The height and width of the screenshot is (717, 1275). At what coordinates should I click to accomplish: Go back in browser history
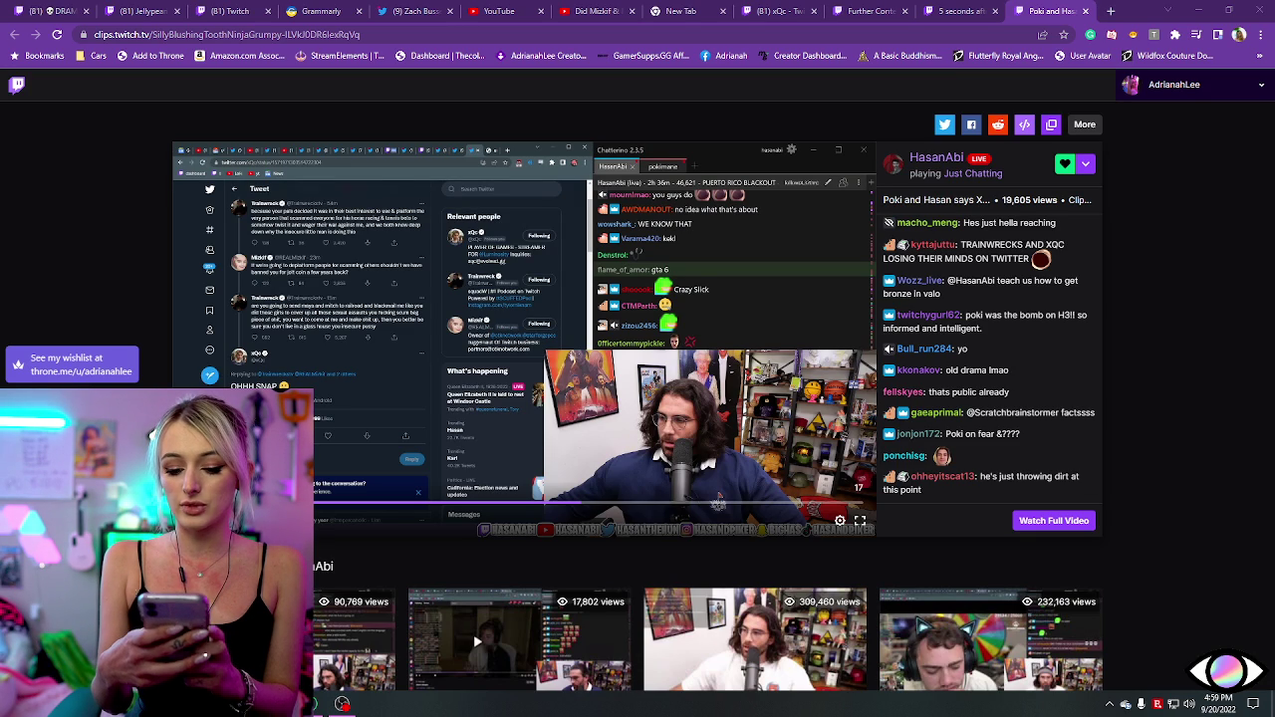pyautogui.click(x=14, y=34)
